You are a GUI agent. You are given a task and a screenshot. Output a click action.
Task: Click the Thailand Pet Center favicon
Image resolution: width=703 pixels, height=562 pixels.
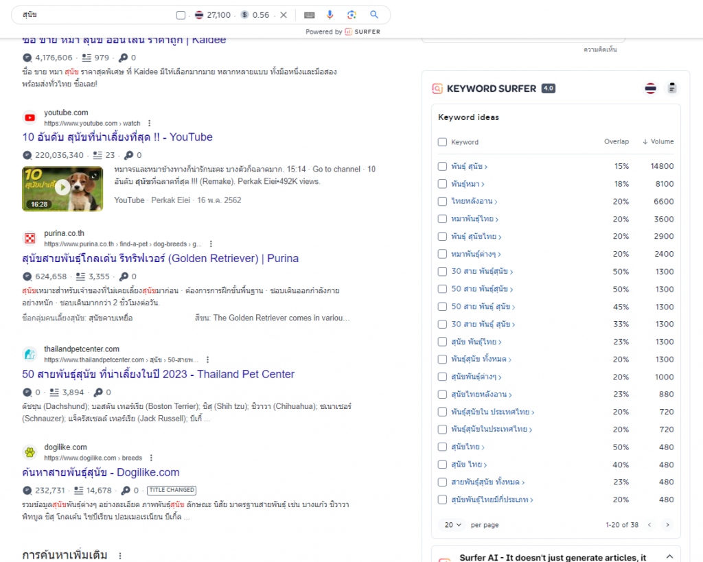coord(30,355)
